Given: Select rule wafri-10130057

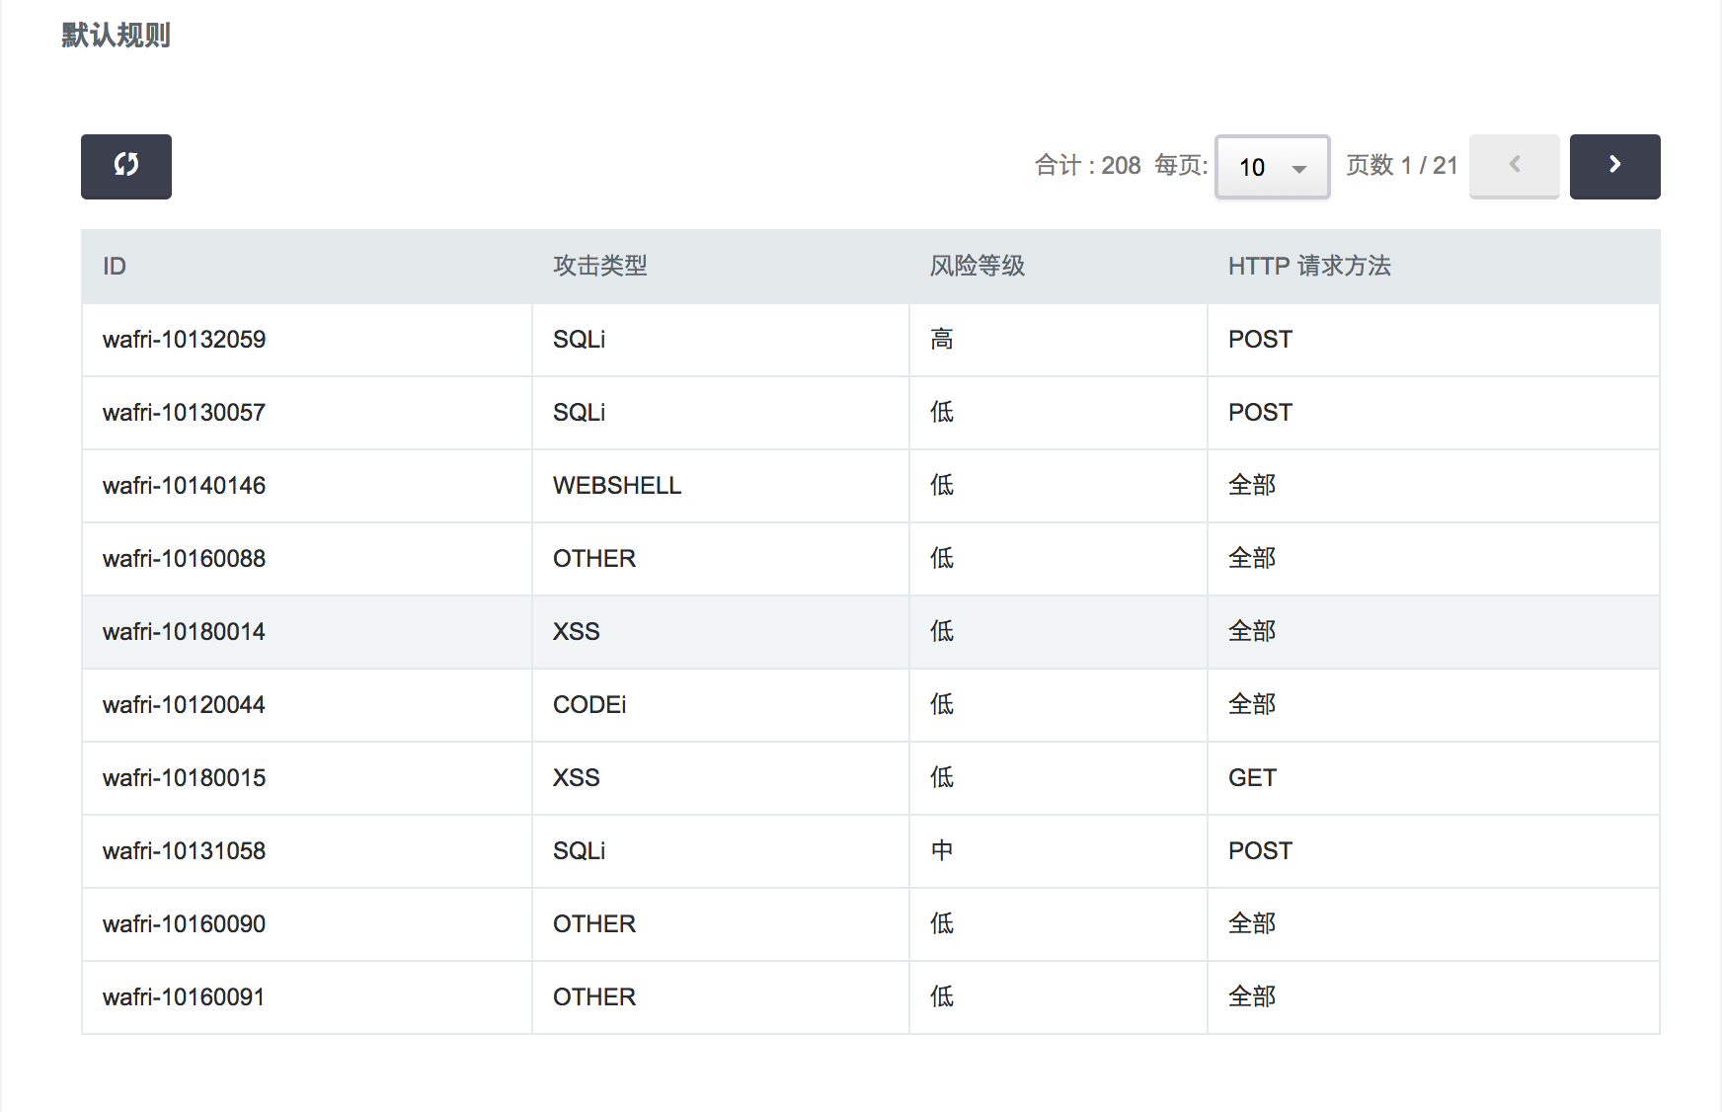Looking at the screenshot, I should 184,413.
